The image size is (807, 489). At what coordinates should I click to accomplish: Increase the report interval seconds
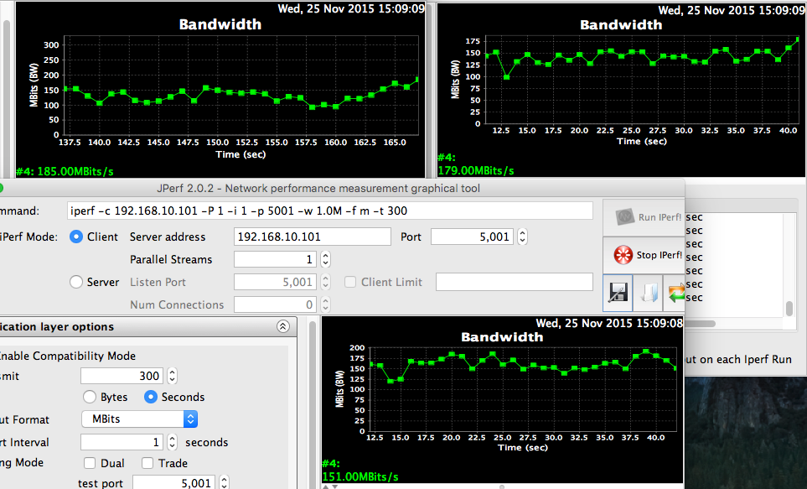pyautogui.click(x=173, y=438)
